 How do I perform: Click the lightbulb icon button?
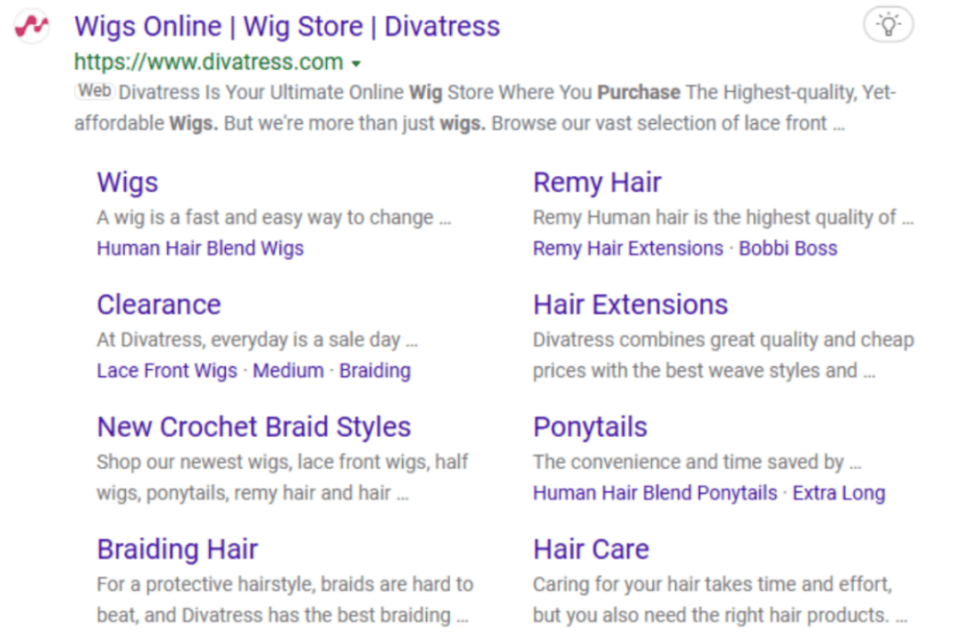[889, 25]
